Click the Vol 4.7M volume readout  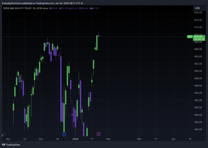(x=94, y=8)
